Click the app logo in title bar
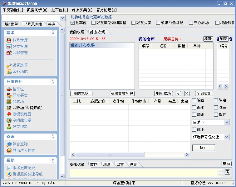Screen dimensions: 236x187 4,3
